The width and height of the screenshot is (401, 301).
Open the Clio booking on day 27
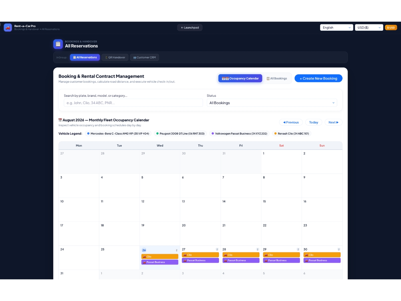click(x=200, y=255)
